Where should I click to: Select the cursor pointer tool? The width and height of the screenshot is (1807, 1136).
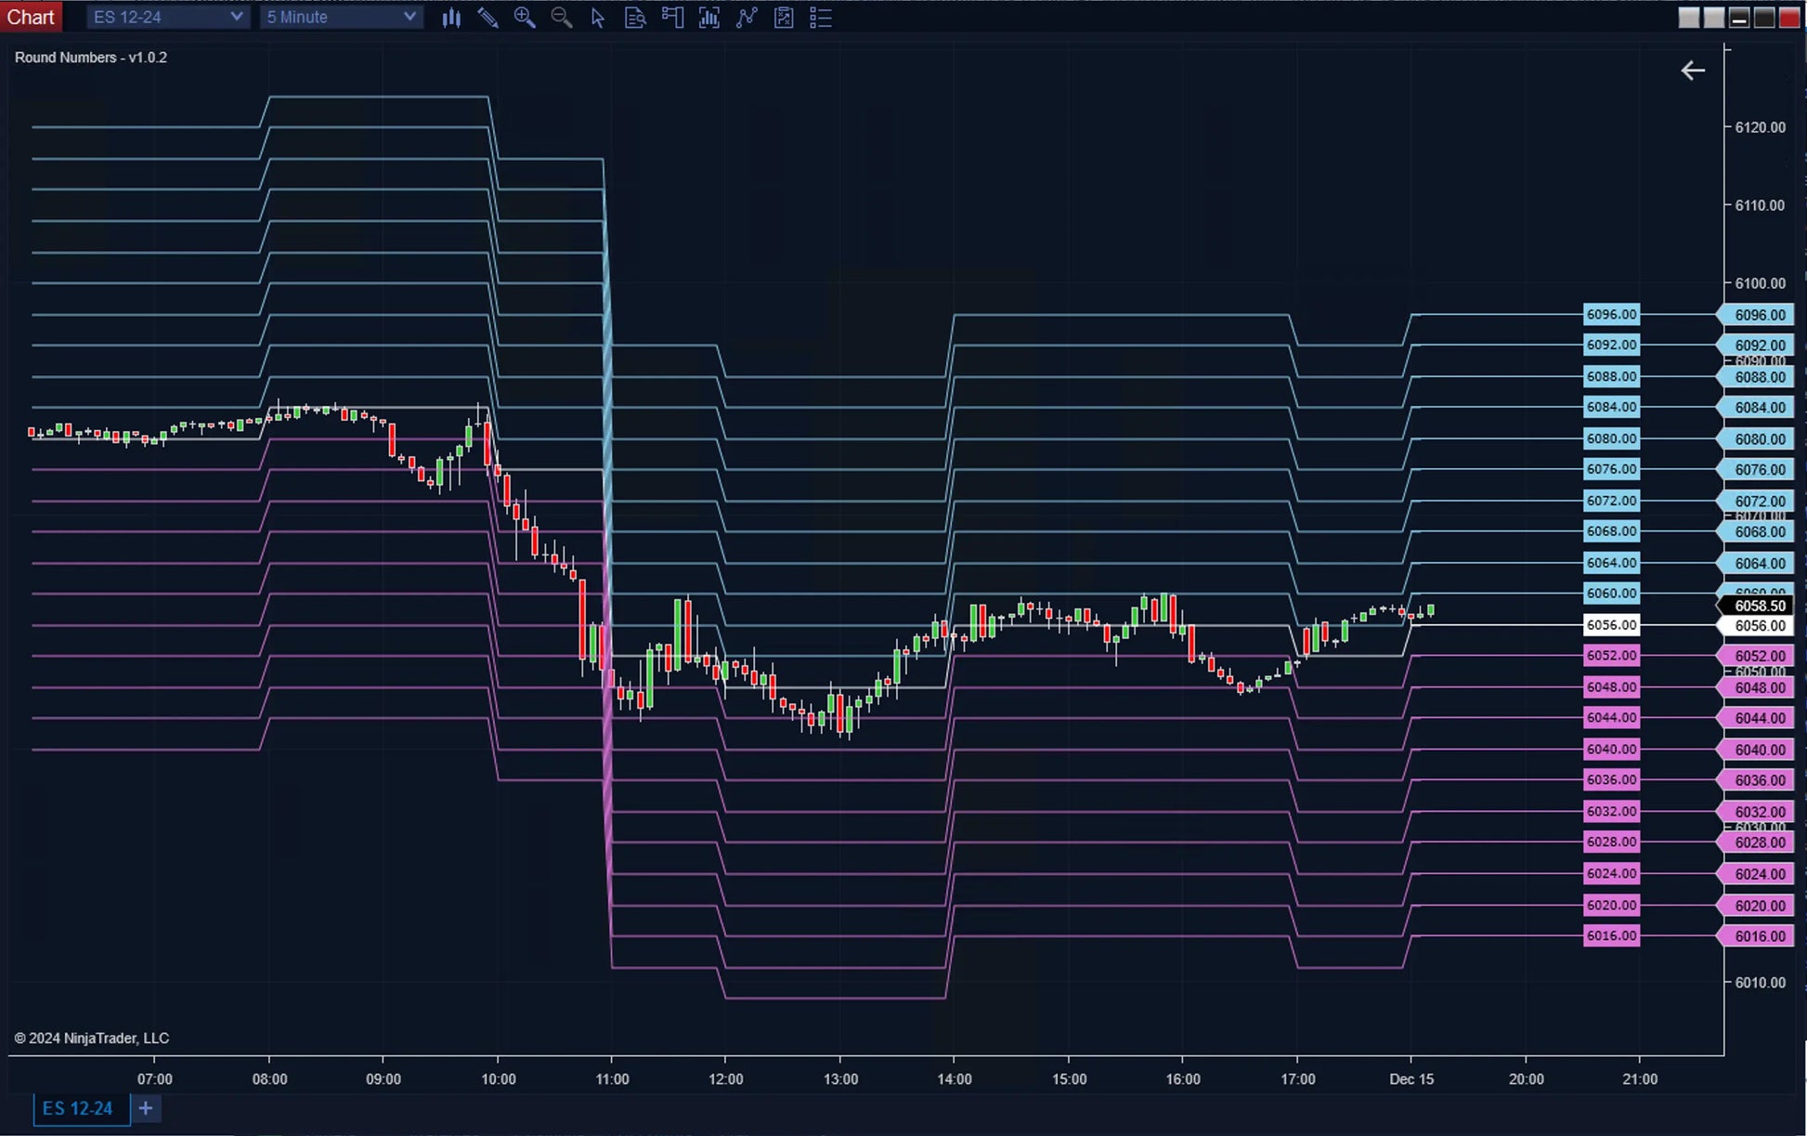point(598,18)
